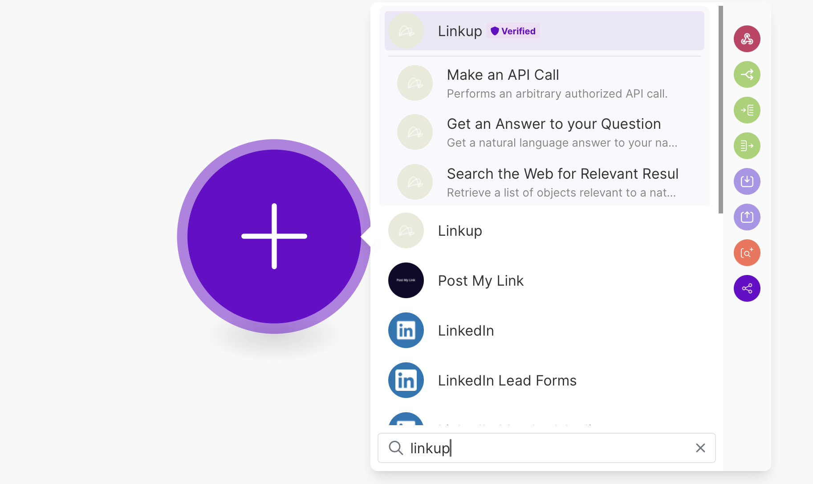Screen dimensions: 813x484
Task: Clear the search with the X button
Action: 700,448
